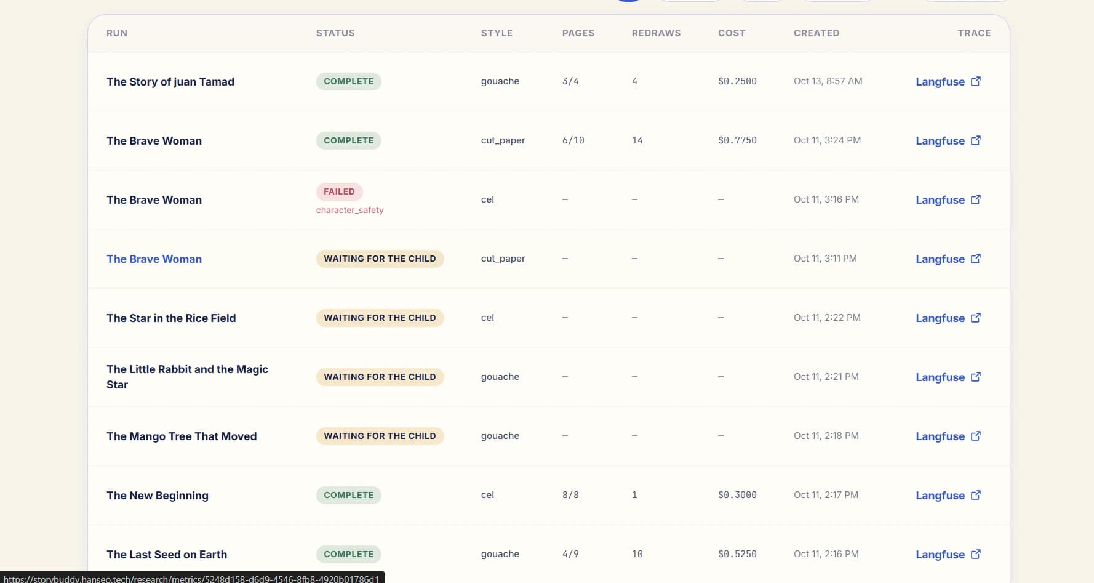1094x583 pixels.
Task: Click the 8/8 pages value for The New Beginning
Action: coord(570,495)
